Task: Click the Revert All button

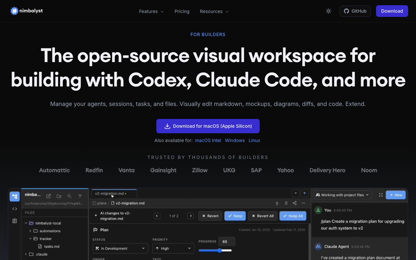Action: coord(263,216)
